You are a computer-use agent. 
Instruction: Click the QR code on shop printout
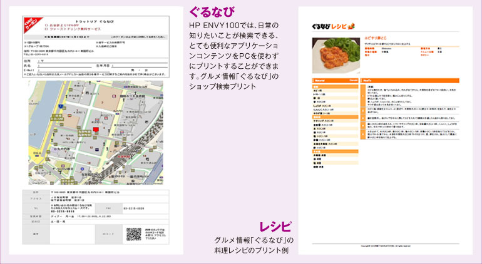(x=134, y=234)
